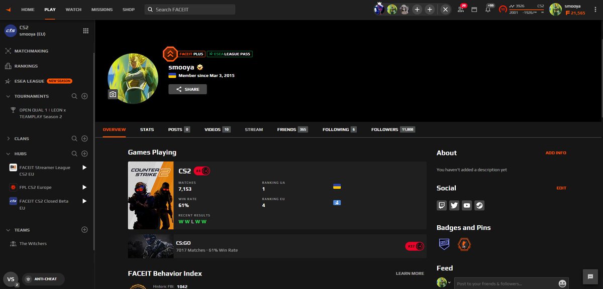Open the Counter-Strike 2 cover thumbnail
The image size is (603, 289).
pos(151,195)
